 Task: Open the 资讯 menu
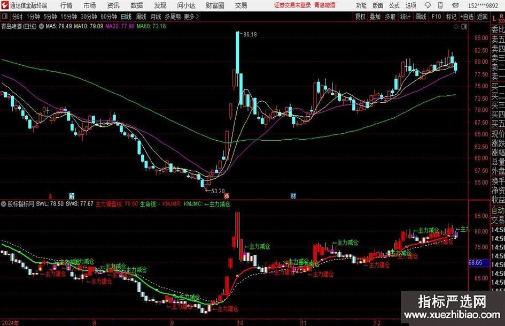pos(113,5)
